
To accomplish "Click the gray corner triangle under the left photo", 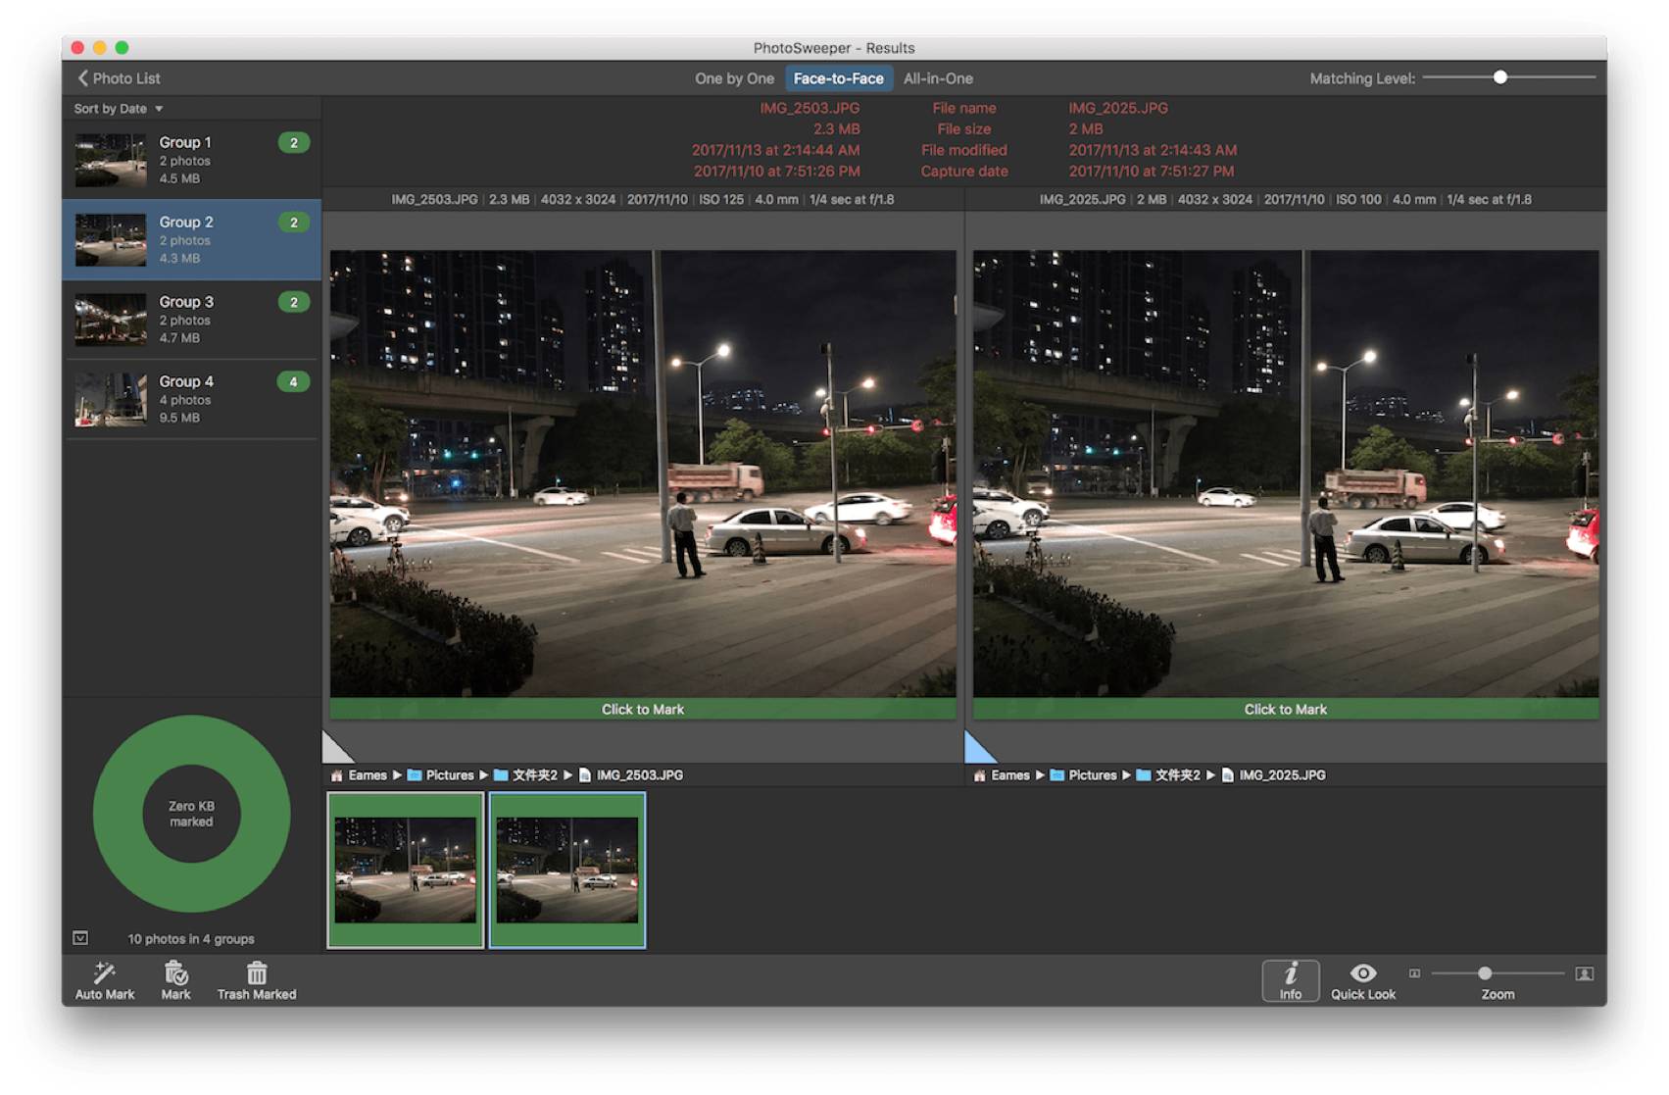I will click(x=334, y=750).
